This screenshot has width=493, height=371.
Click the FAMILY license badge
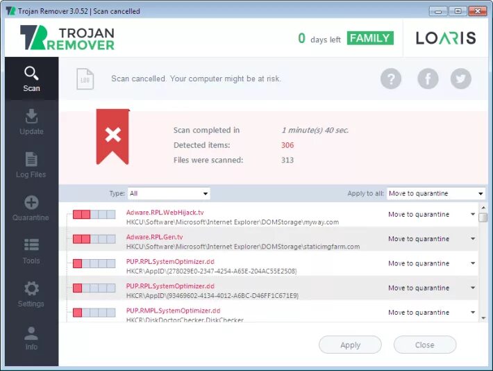pyautogui.click(x=370, y=38)
